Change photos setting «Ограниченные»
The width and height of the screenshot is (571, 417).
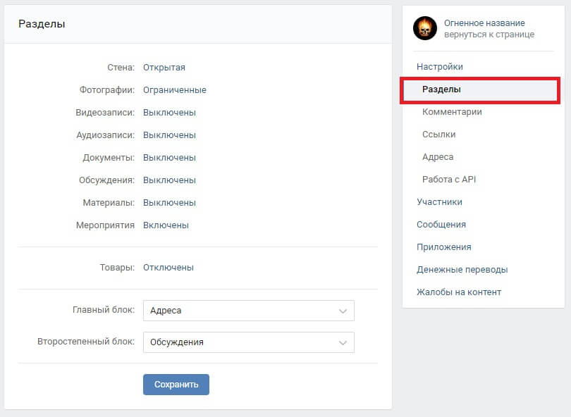coord(173,89)
